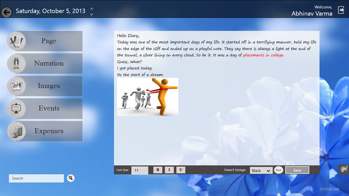Open the Black text color dropdown
The image size is (349, 196).
coord(261,170)
